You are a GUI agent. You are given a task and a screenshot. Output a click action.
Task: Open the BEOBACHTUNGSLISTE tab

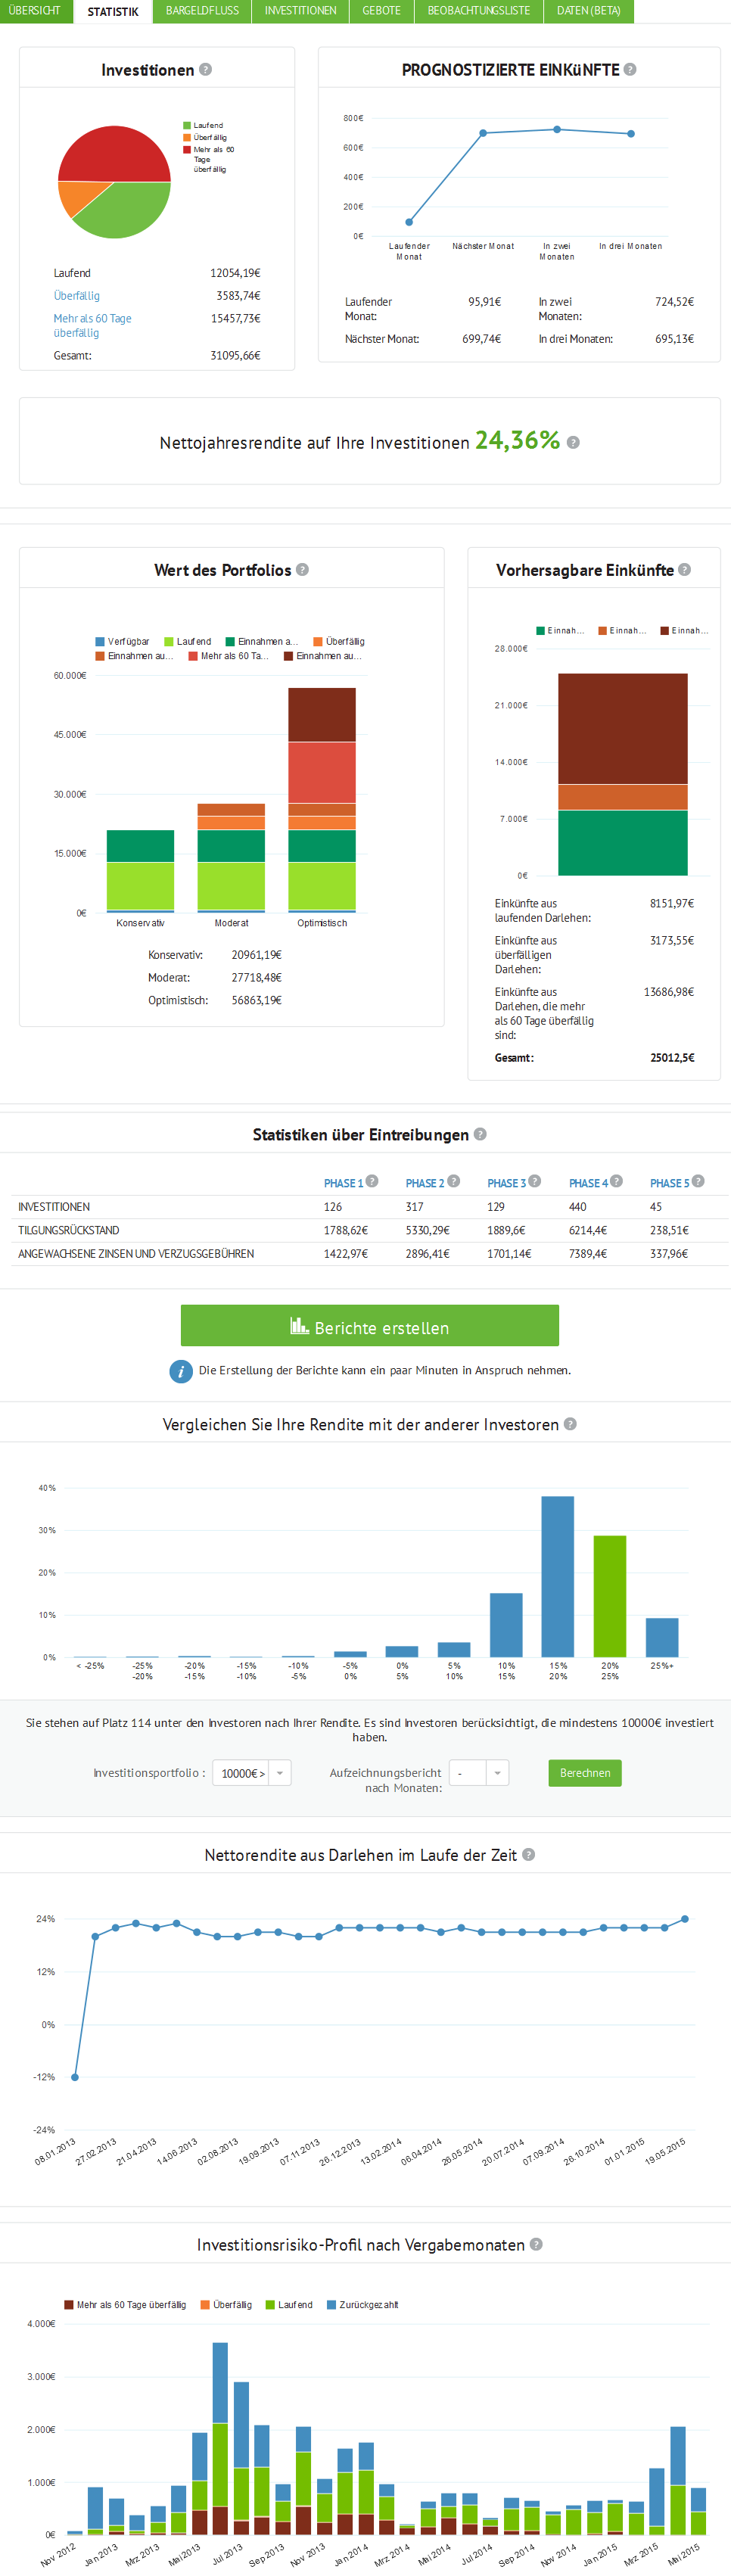(479, 11)
